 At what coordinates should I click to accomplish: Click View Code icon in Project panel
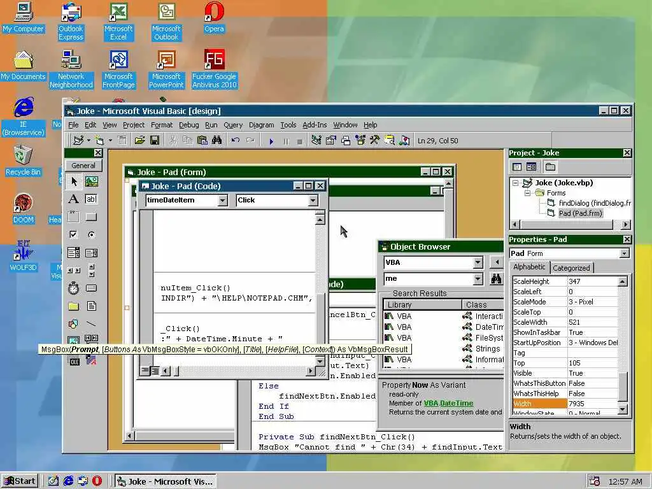click(517, 167)
